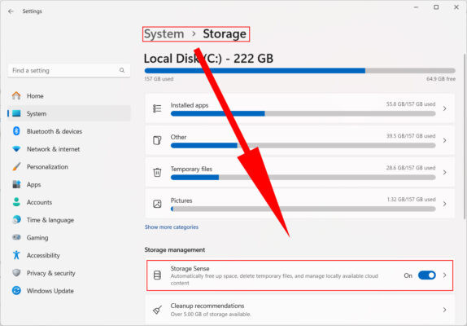Click the Windows Update sync icon
This screenshot has width=467, height=326.
coord(16,290)
